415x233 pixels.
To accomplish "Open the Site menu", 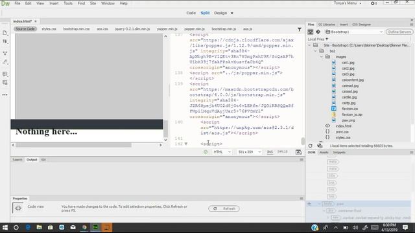I will pyautogui.click(x=93, y=3).
